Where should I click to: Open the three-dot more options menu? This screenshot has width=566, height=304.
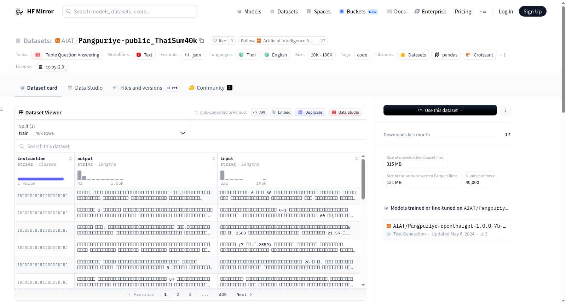tap(505, 110)
